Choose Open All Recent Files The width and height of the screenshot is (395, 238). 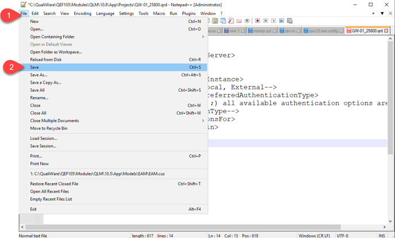[113, 192]
